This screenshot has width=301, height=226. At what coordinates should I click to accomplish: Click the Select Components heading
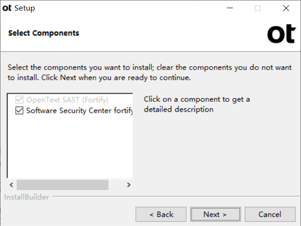coord(44,33)
